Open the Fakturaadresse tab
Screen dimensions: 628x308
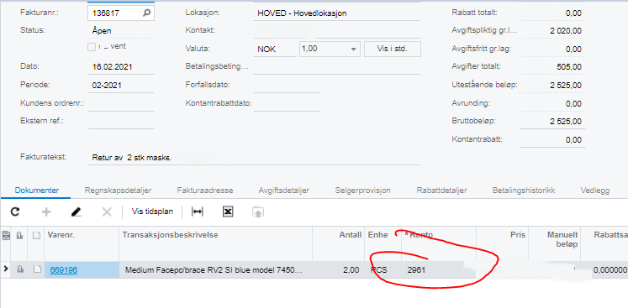point(205,191)
